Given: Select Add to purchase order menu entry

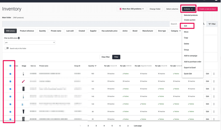Looking at the screenshot, I should tap(193, 62).
